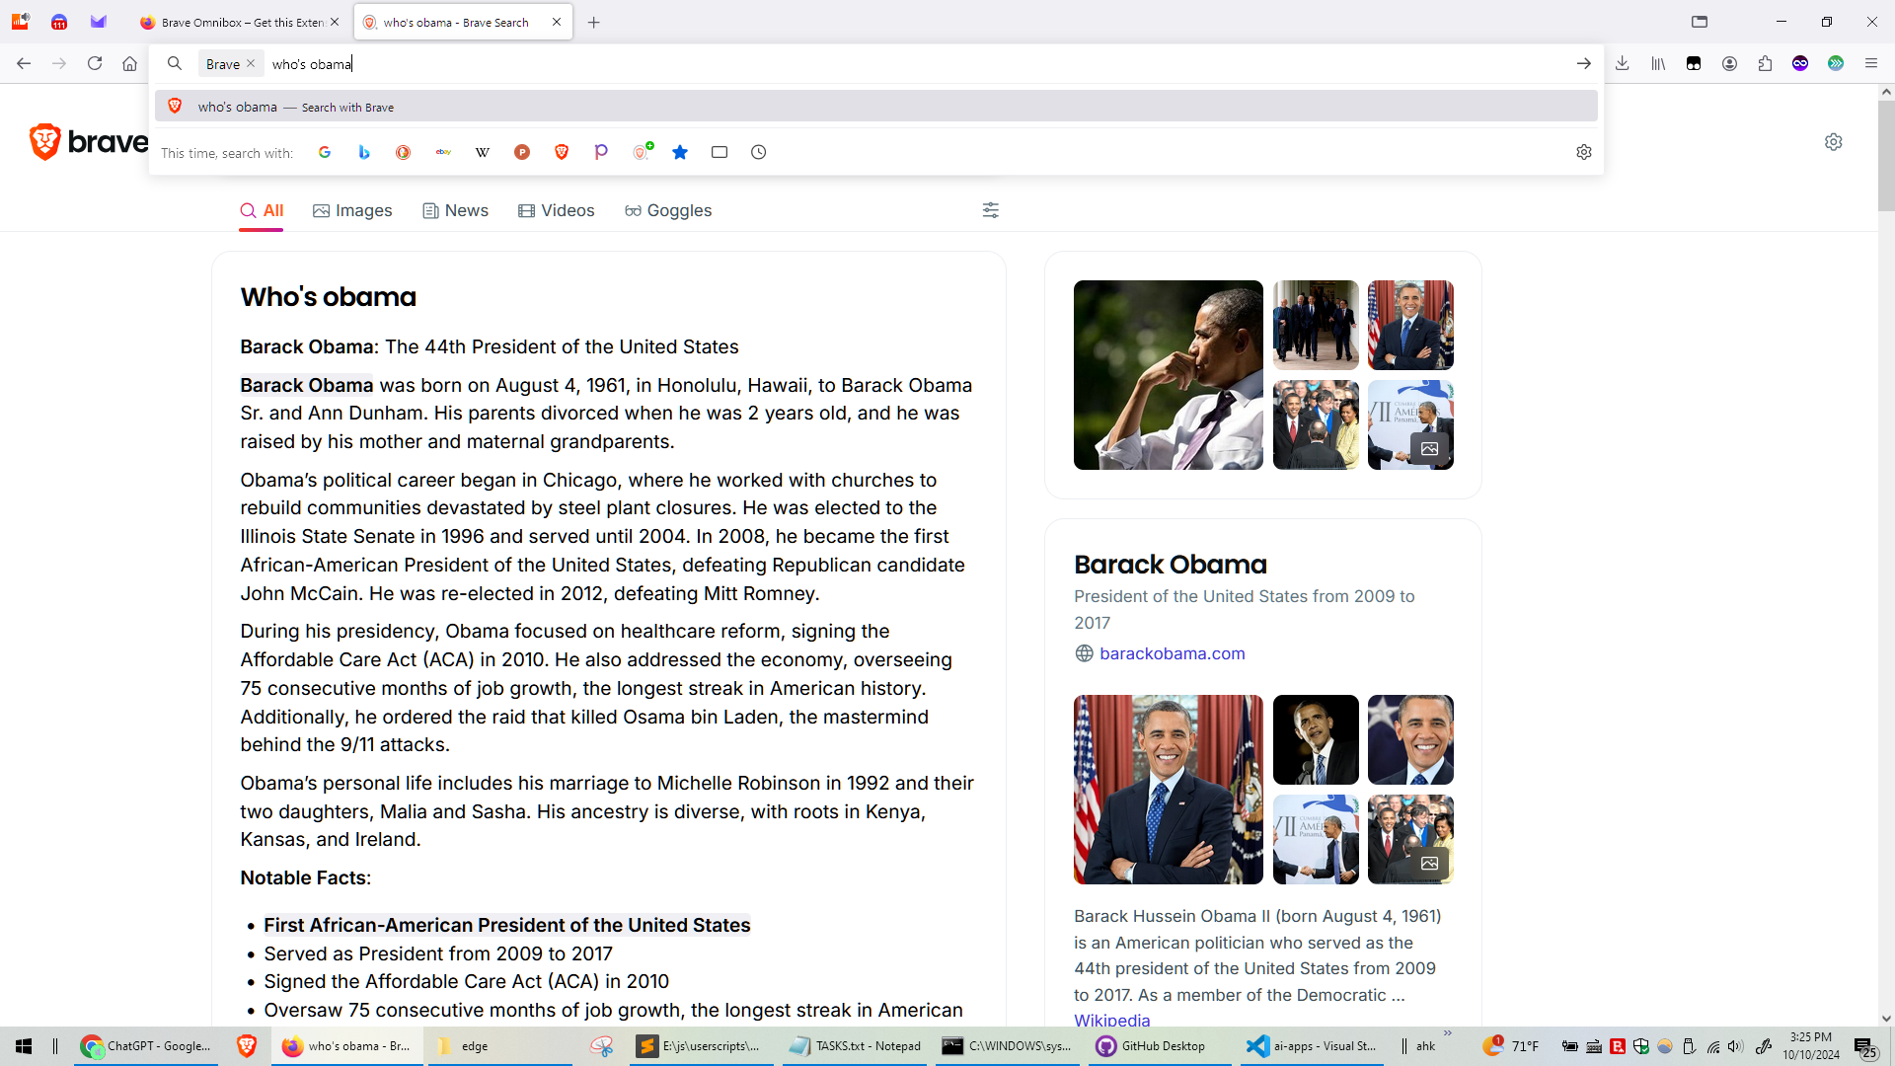Search with Bing one-off icon

364,152
